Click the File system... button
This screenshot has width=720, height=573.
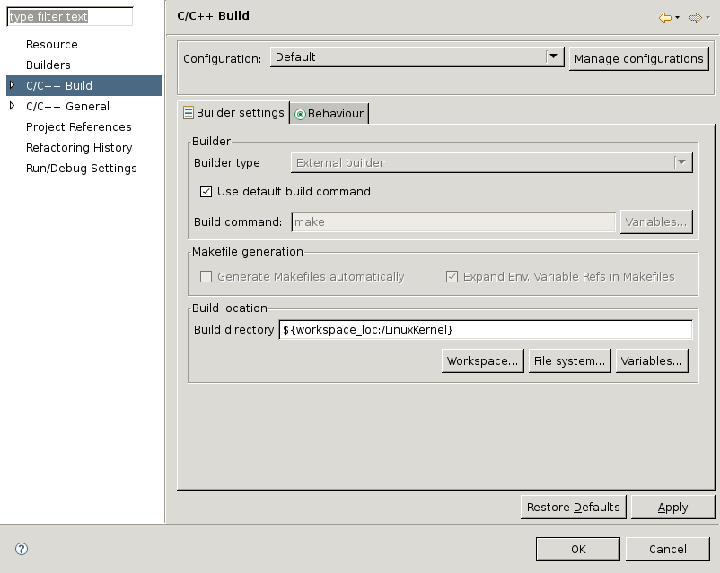coord(569,361)
